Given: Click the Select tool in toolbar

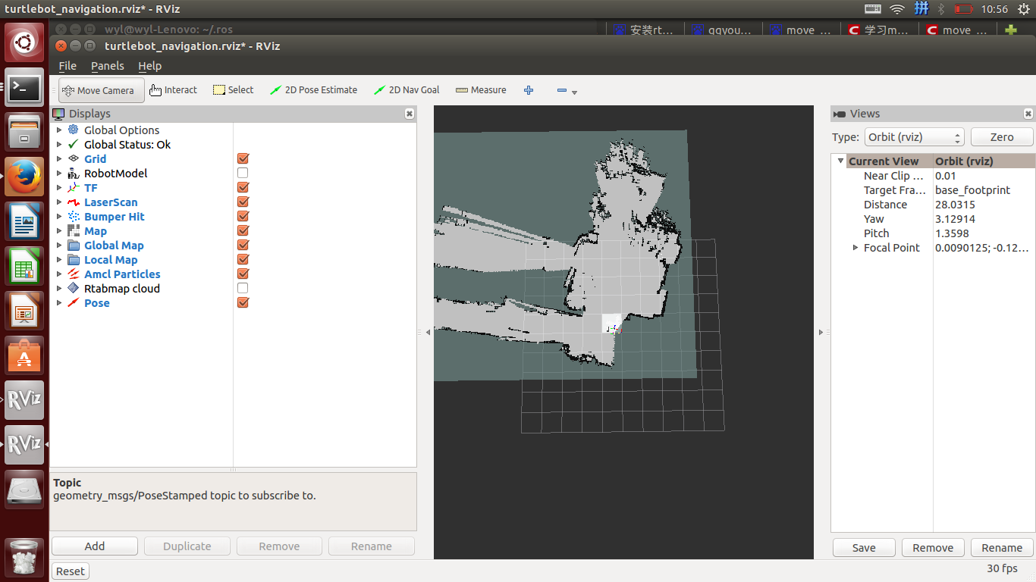Looking at the screenshot, I should click(233, 90).
